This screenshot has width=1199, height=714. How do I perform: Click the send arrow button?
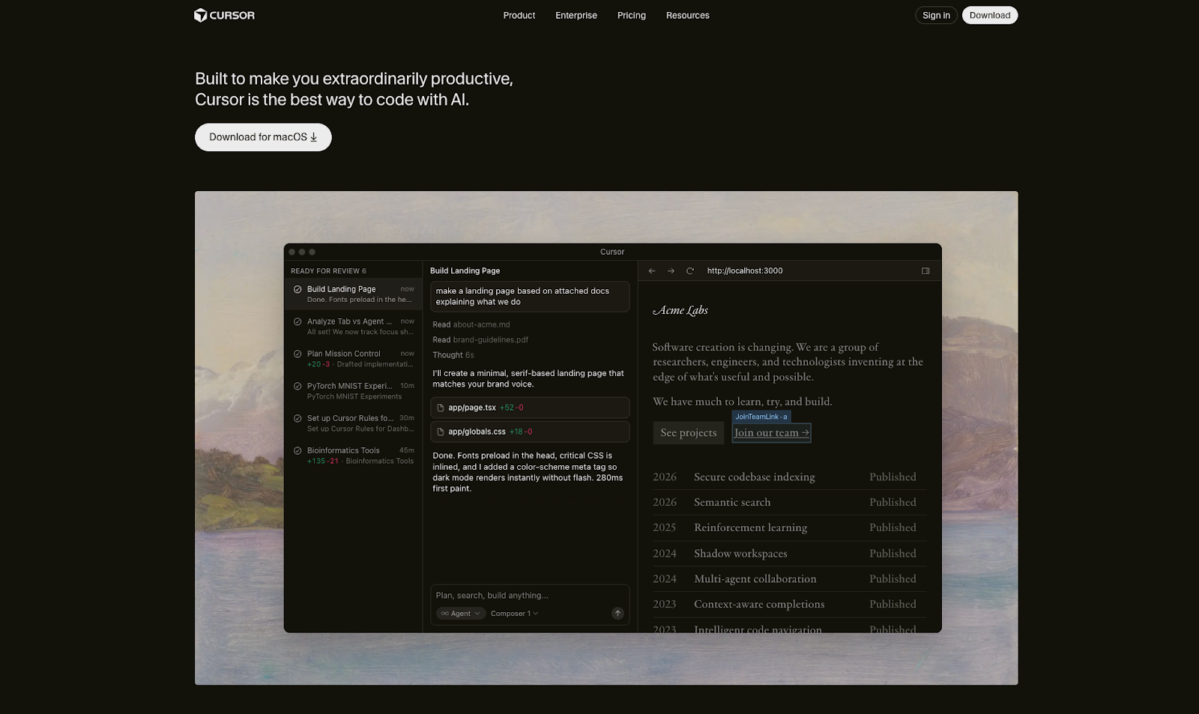click(x=617, y=614)
